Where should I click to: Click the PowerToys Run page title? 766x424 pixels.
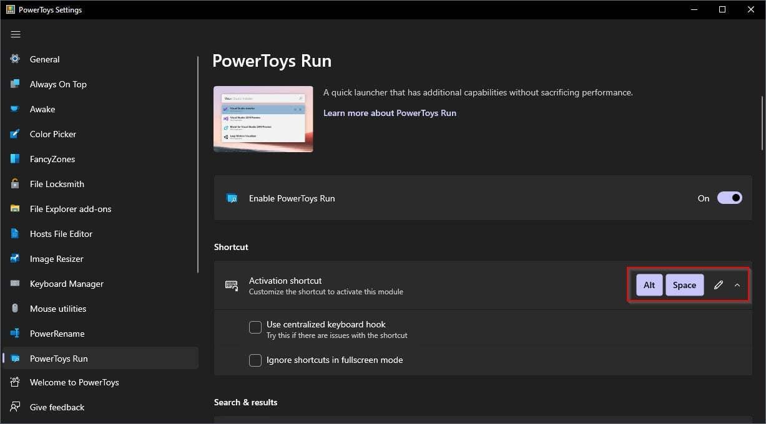pos(272,61)
